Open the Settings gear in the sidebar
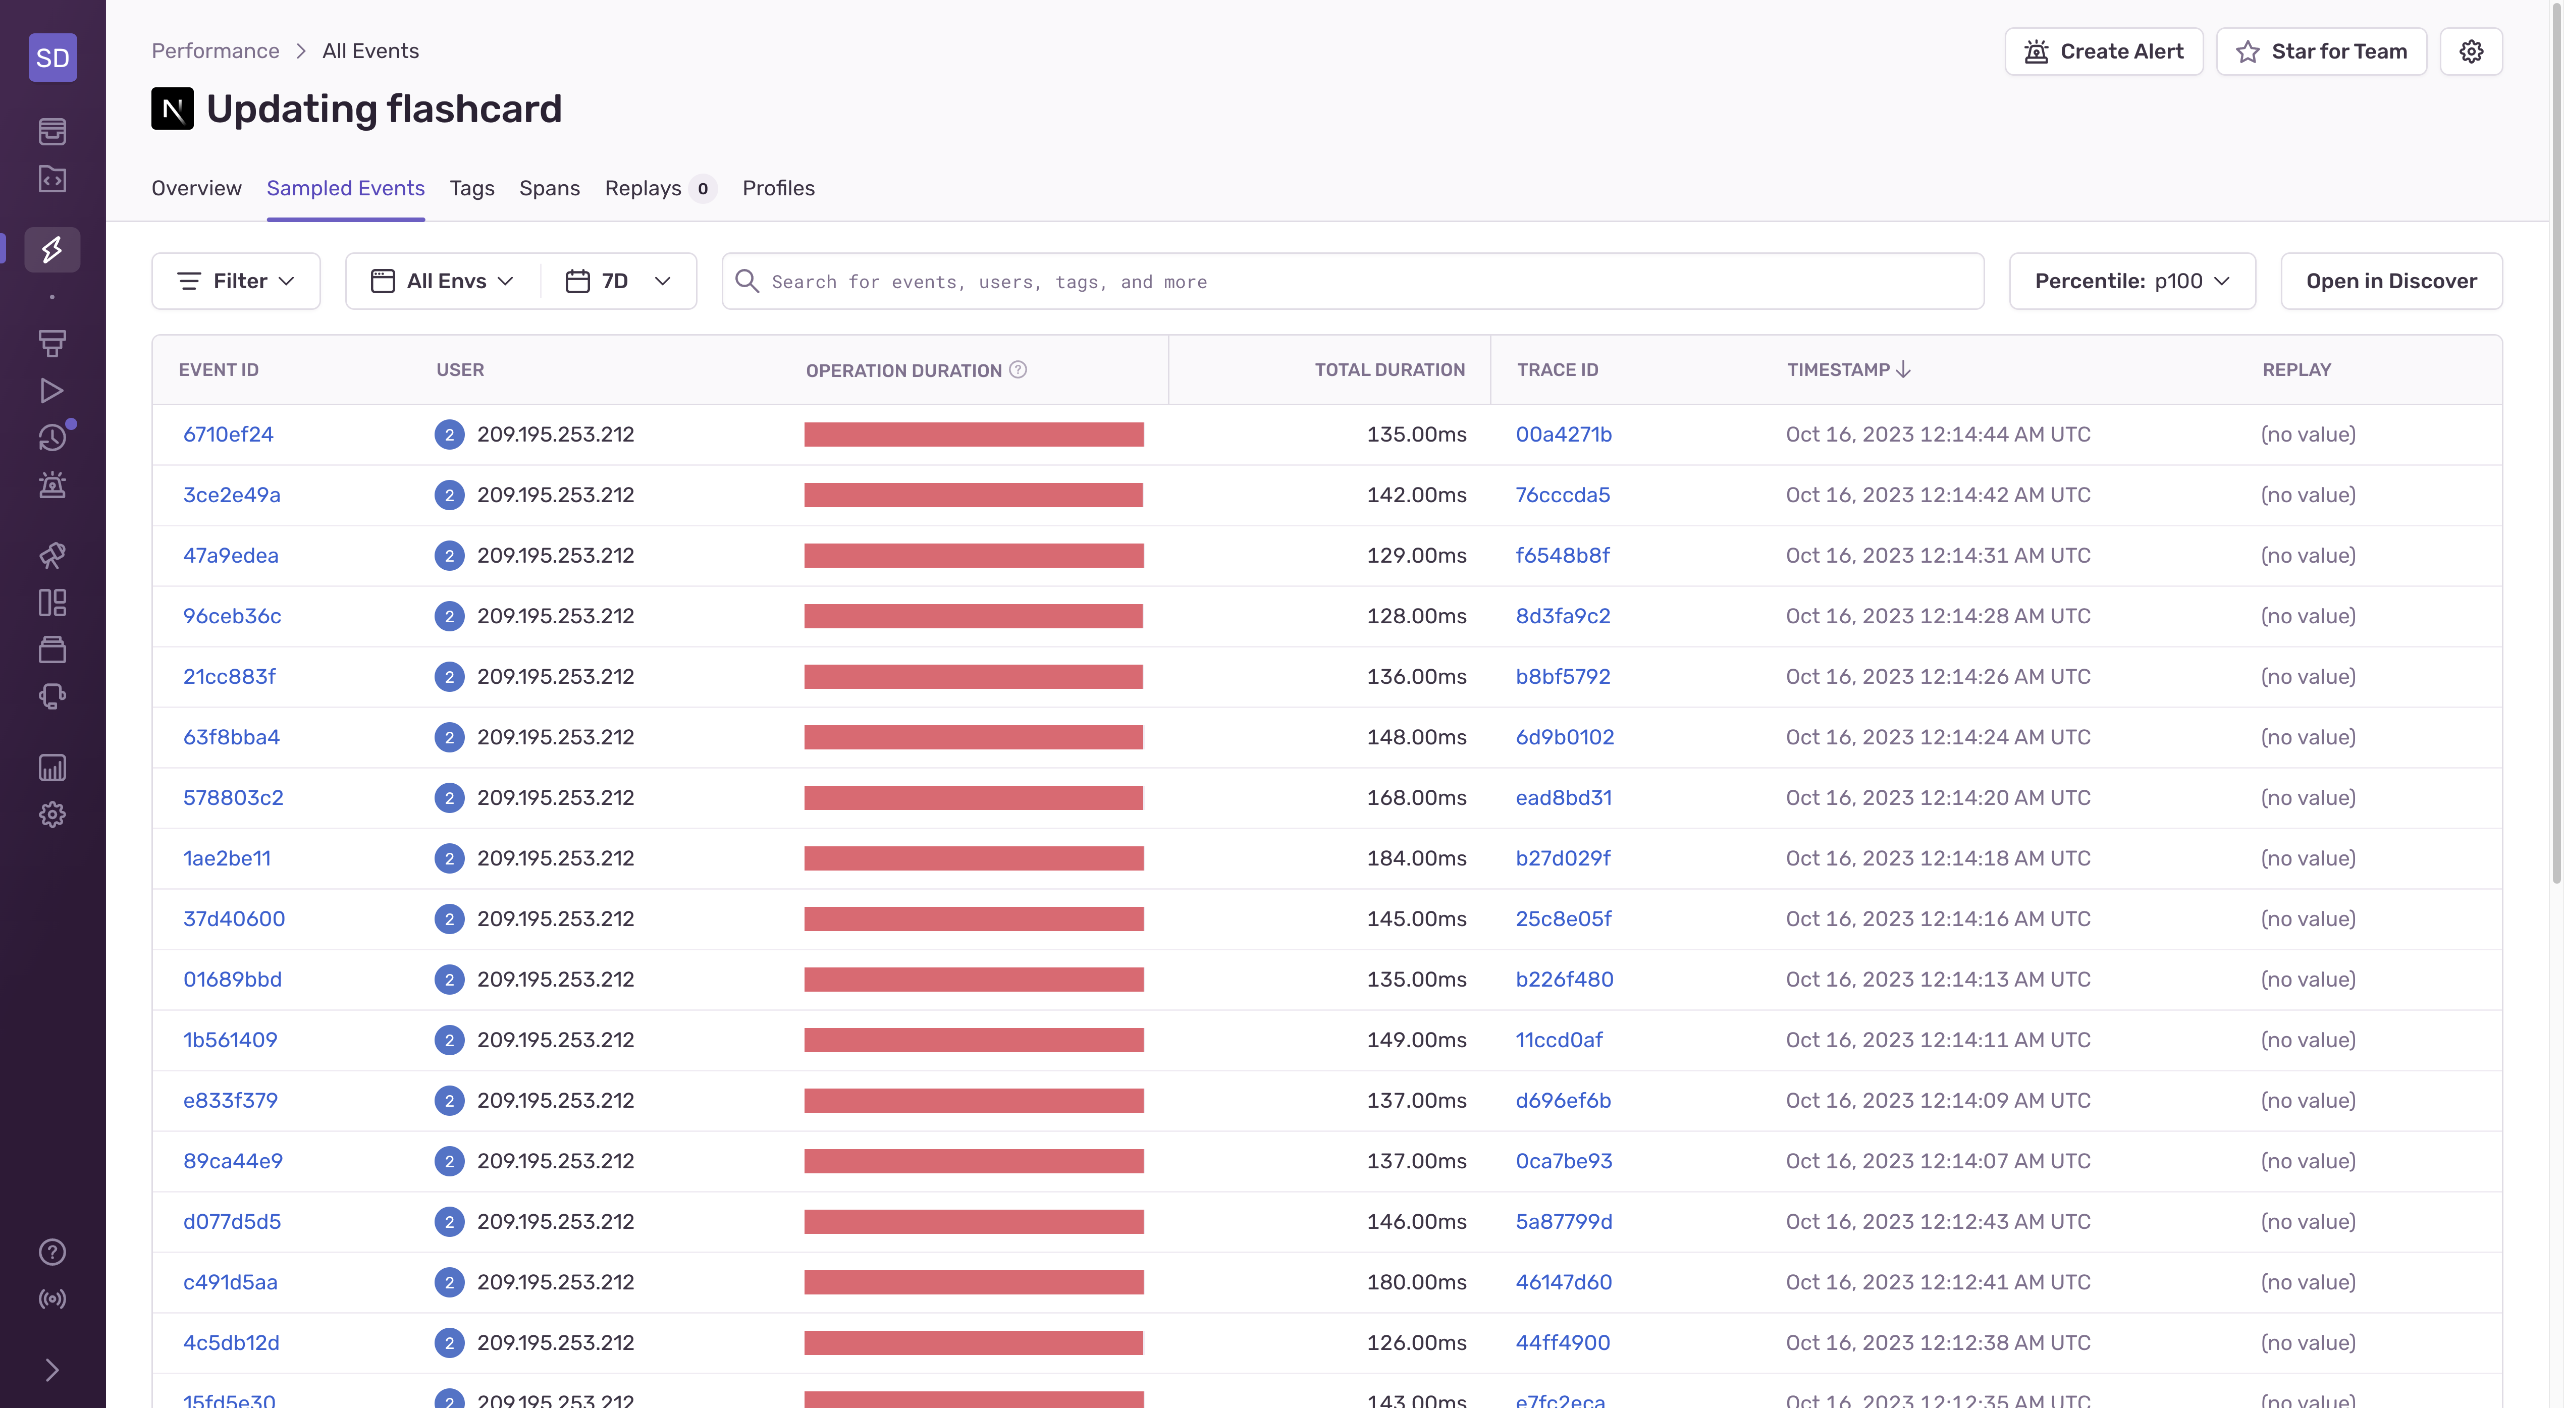Image resolution: width=2564 pixels, height=1408 pixels. click(52, 815)
